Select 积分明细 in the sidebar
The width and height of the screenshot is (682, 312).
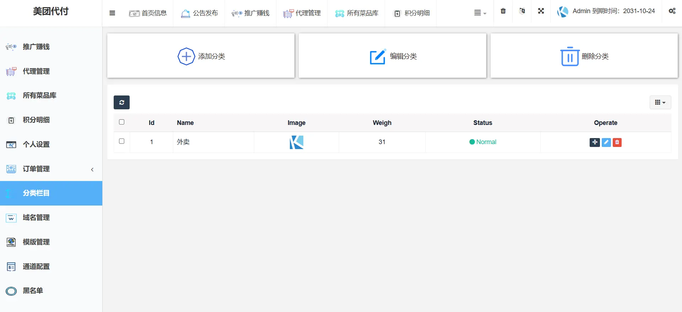[x=51, y=120]
